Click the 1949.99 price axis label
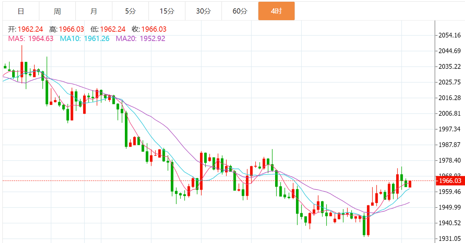The image size is (465, 243). point(450,207)
